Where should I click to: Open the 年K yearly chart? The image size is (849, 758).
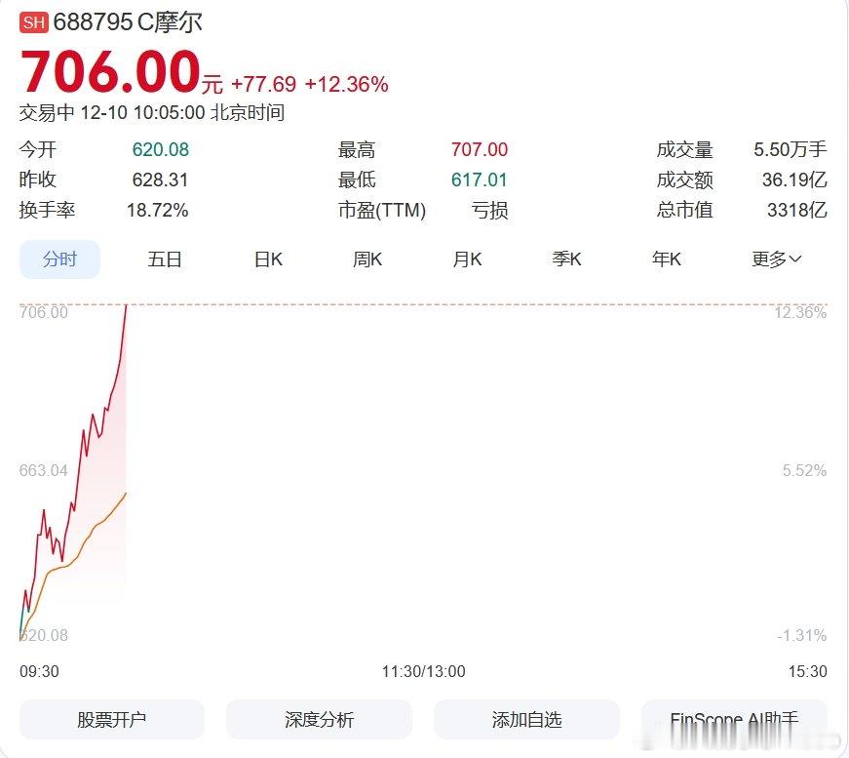coord(667,259)
